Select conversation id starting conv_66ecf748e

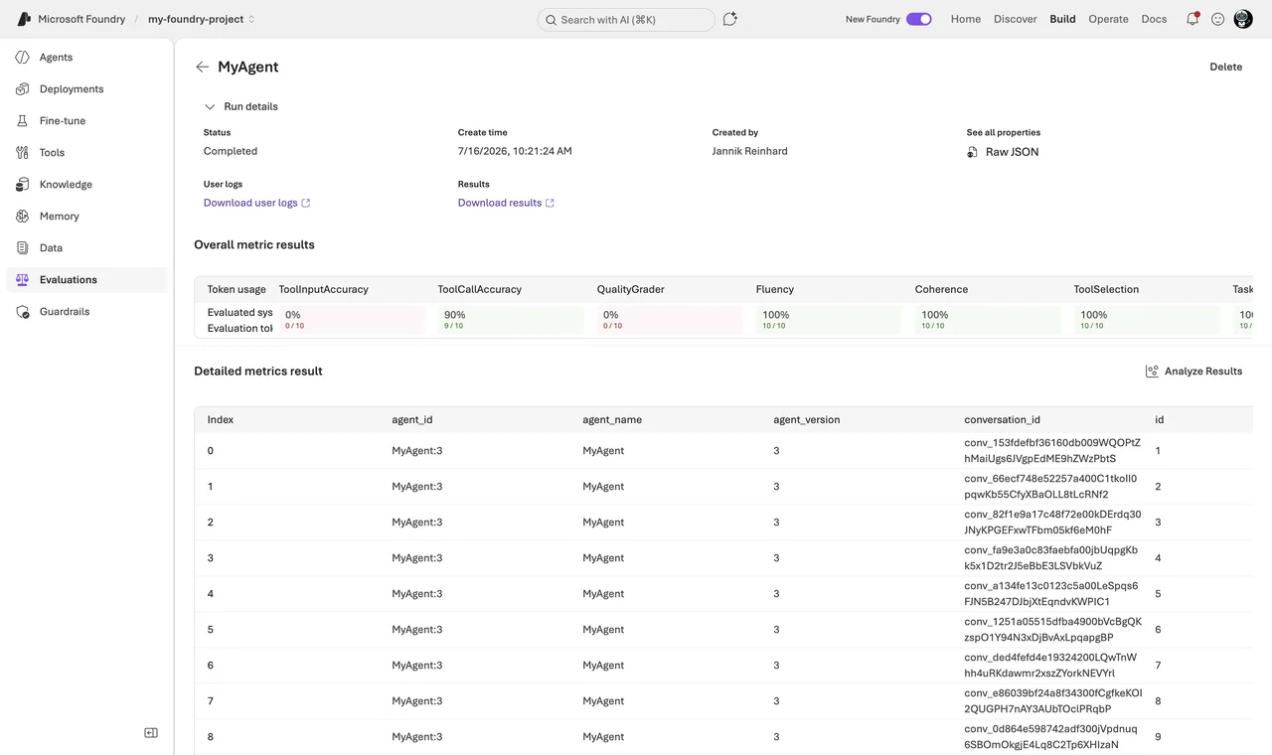[1050, 487]
